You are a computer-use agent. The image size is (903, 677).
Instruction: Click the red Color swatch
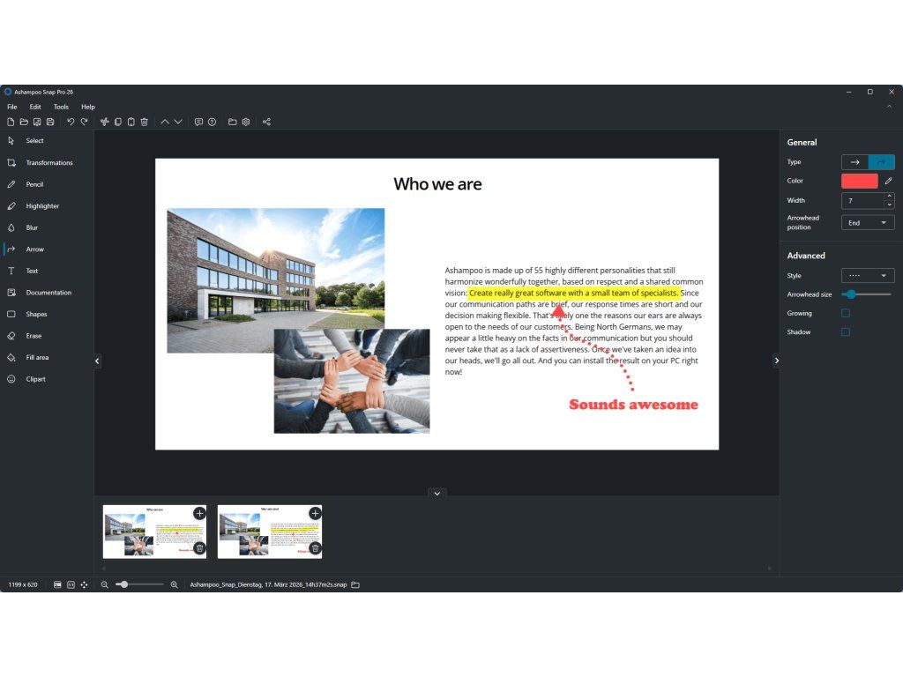[x=860, y=181]
